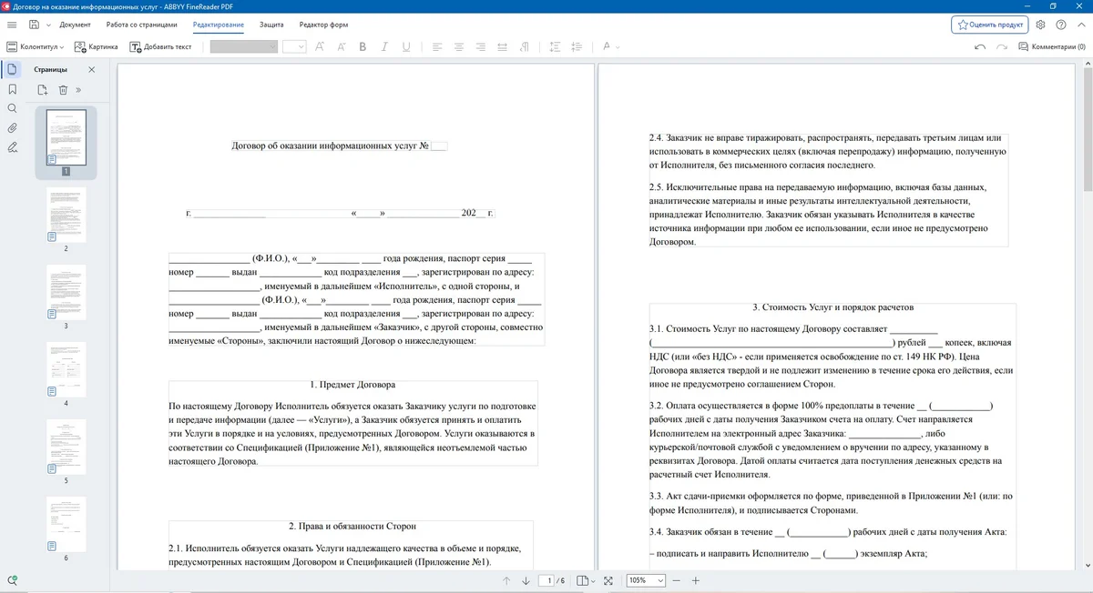Click the add page icon in Pages panel
The height and width of the screenshot is (593, 1093).
(x=42, y=90)
